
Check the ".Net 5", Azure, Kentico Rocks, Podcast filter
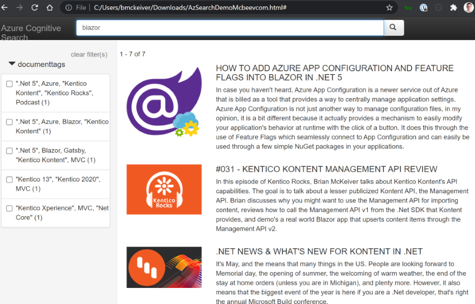(x=10, y=84)
